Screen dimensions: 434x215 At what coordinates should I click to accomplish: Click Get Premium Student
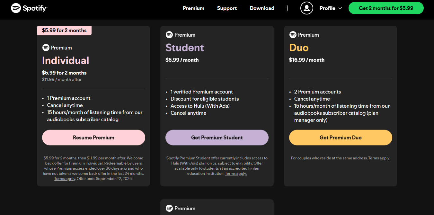[217, 137]
